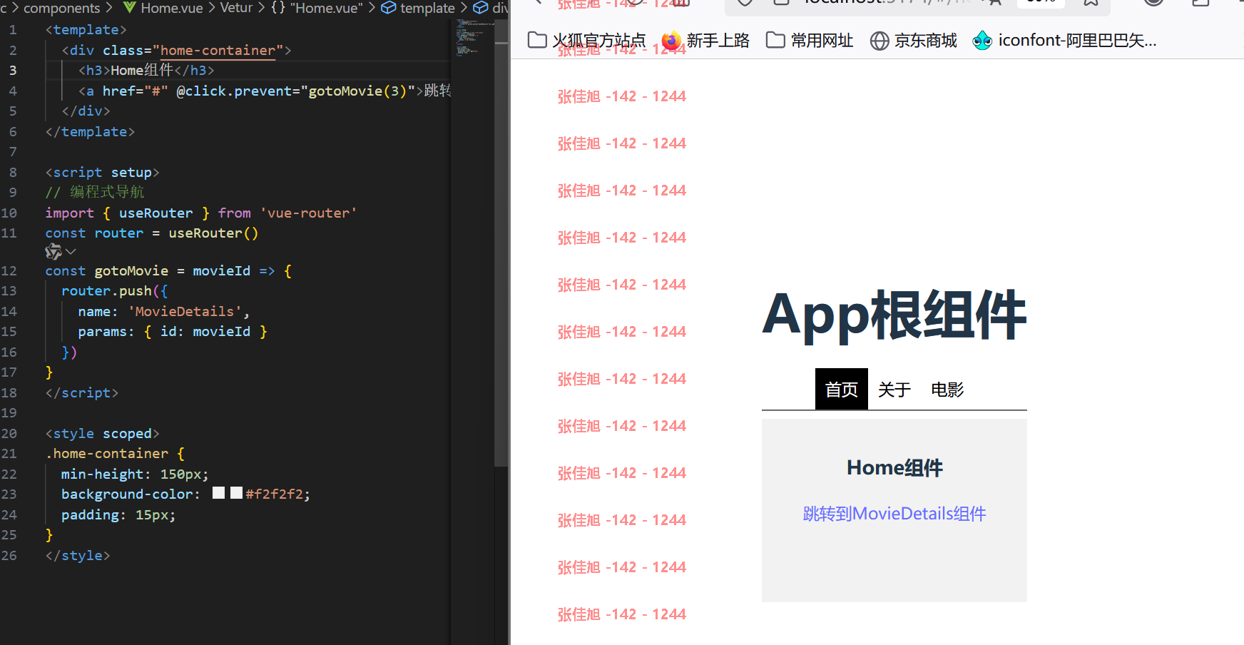
Task: Click the Vue logo icon before Home.vue breadcrumb
Action: tap(130, 8)
